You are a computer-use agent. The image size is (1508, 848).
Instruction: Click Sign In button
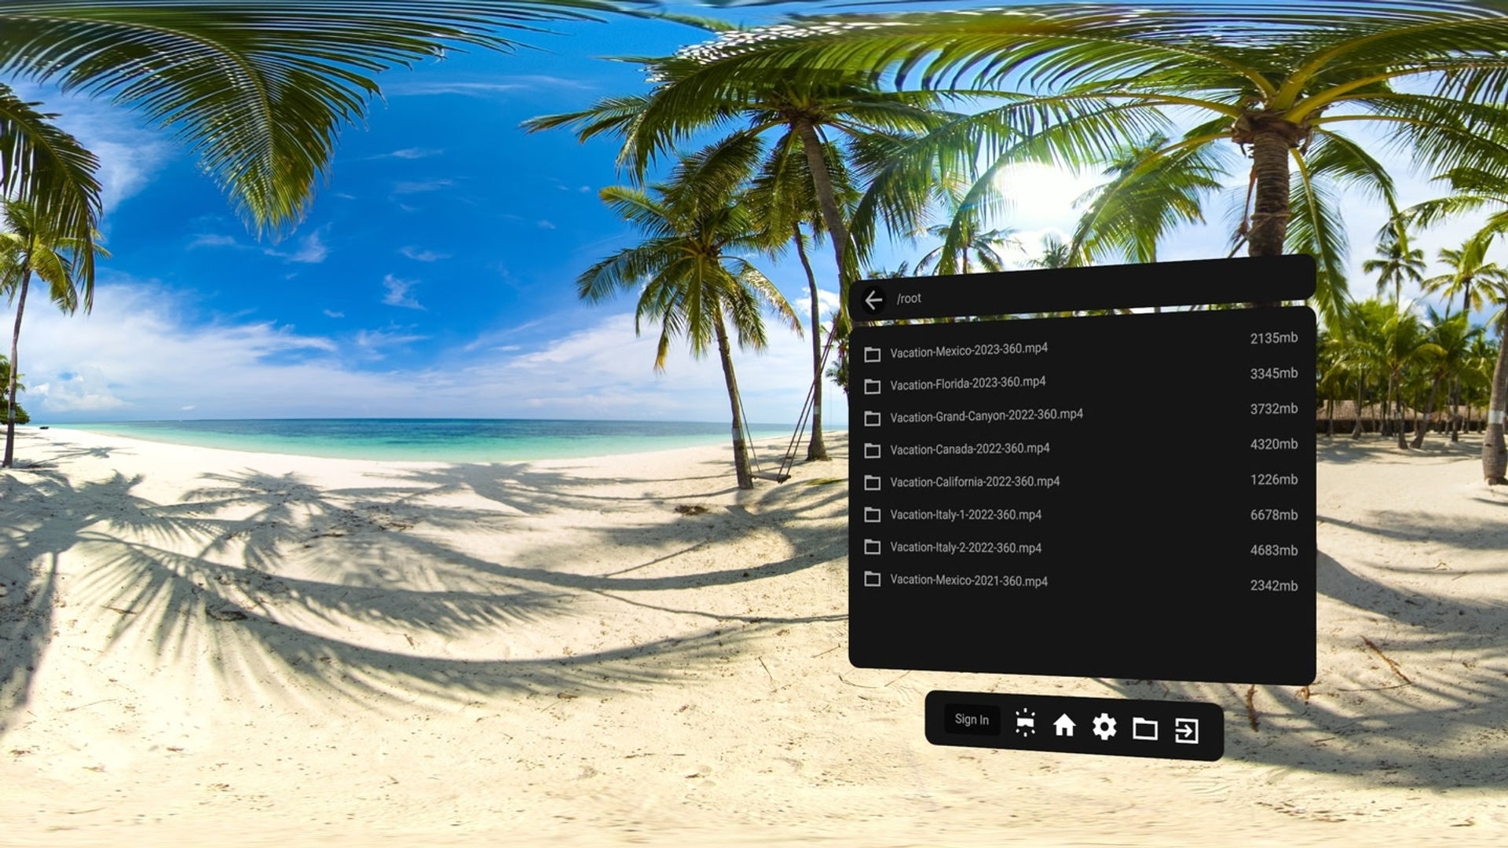click(972, 719)
